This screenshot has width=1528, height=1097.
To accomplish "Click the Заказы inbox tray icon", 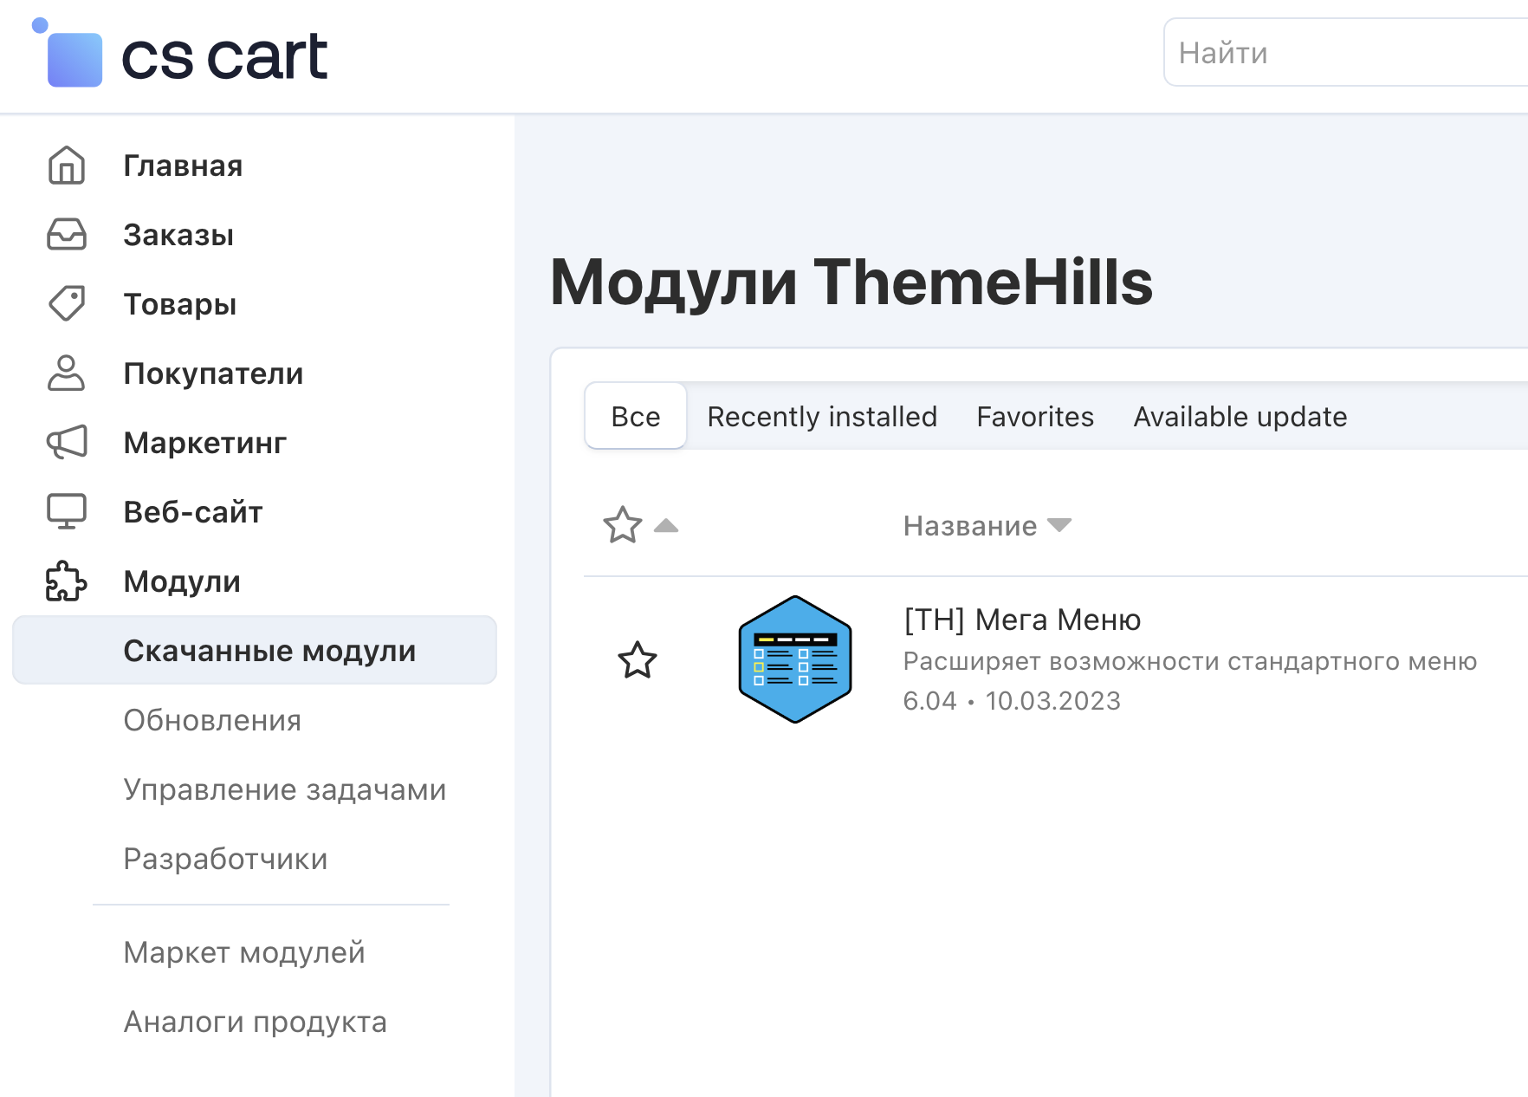I will (x=67, y=235).
